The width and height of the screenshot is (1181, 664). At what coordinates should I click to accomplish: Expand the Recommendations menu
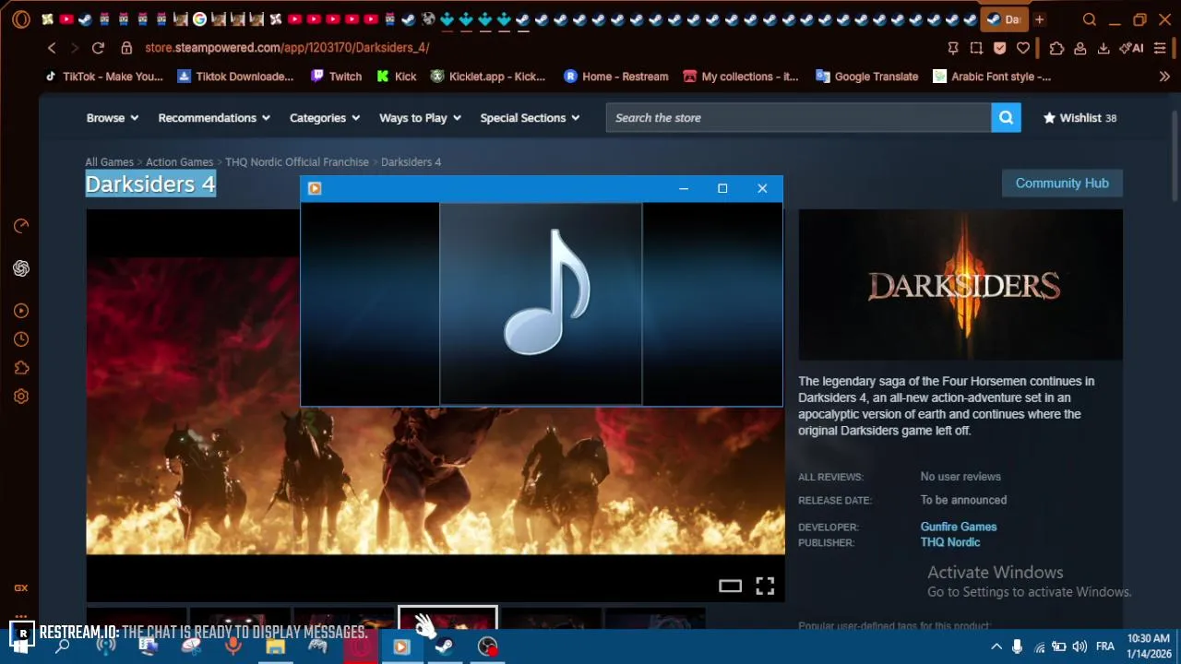pyautogui.click(x=214, y=118)
